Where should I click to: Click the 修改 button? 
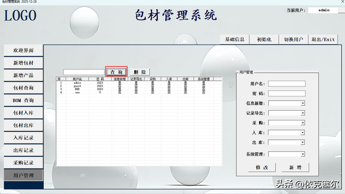pos(262,168)
